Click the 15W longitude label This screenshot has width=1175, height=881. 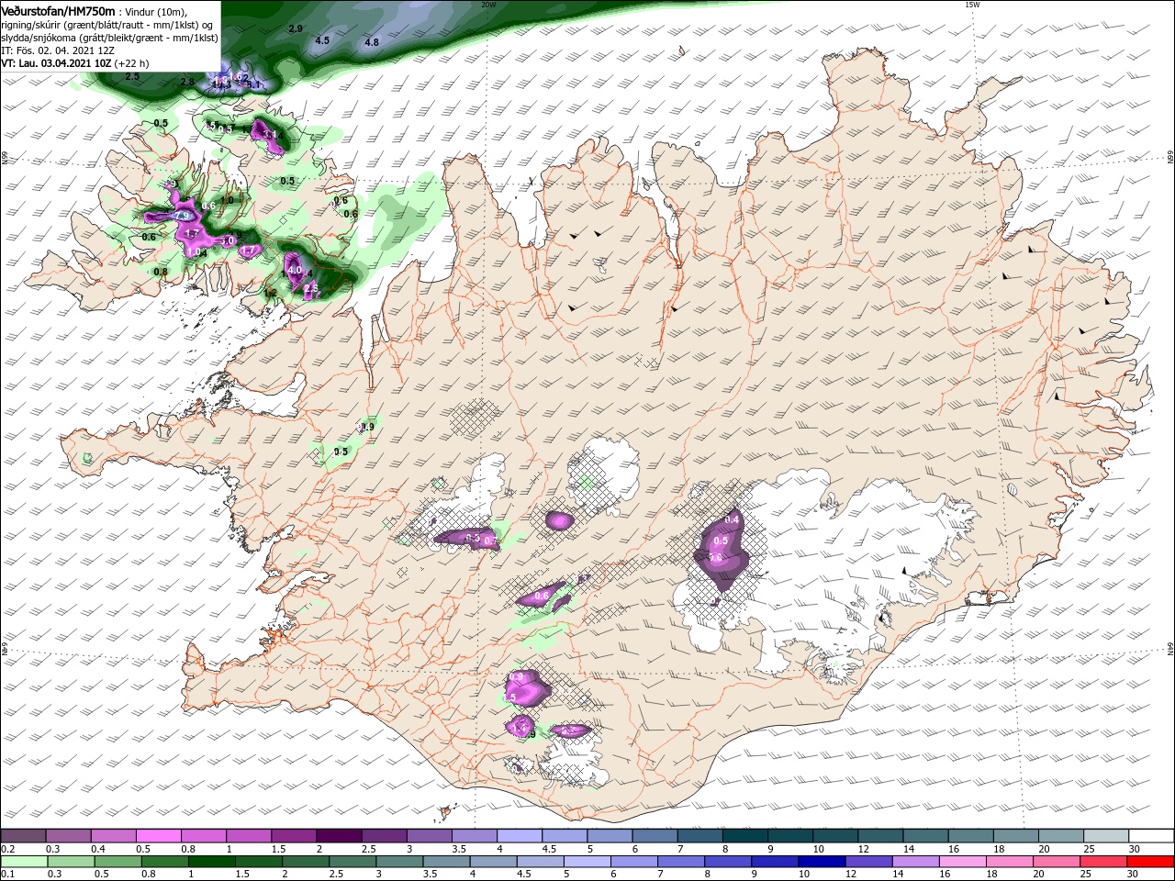click(x=972, y=5)
